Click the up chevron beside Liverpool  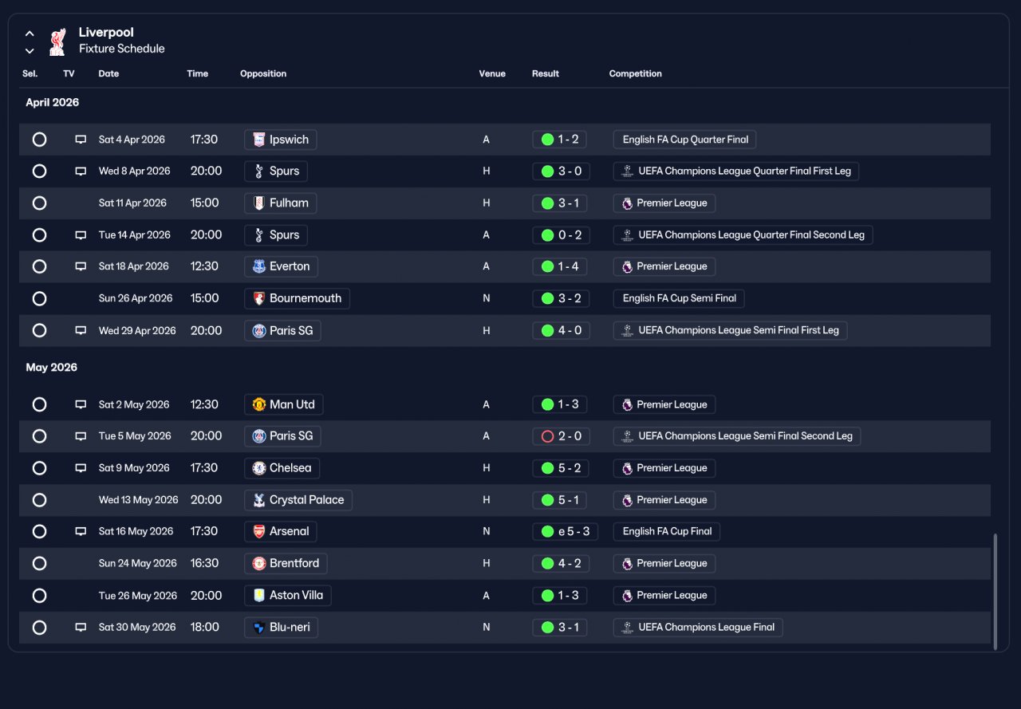(30, 33)
